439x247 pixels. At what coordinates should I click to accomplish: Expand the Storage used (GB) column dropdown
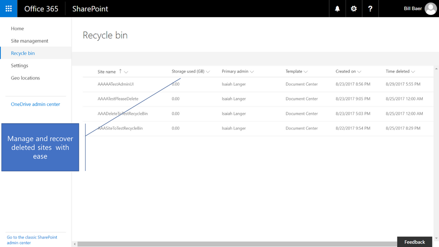click(208, 72)
